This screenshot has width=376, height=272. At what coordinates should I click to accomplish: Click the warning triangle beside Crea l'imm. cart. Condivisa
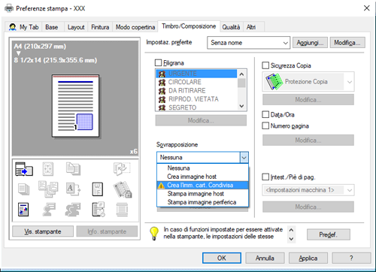tap(161, 186)
